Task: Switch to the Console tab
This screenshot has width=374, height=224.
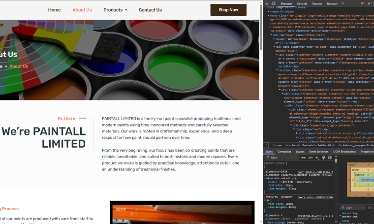Action: tap(302, 3)
